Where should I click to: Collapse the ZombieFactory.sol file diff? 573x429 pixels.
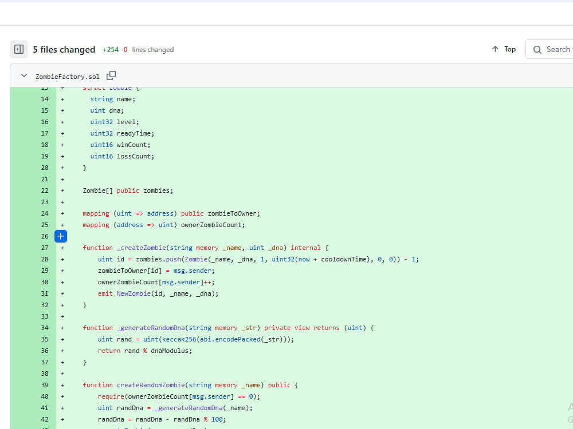pos(24,76)
